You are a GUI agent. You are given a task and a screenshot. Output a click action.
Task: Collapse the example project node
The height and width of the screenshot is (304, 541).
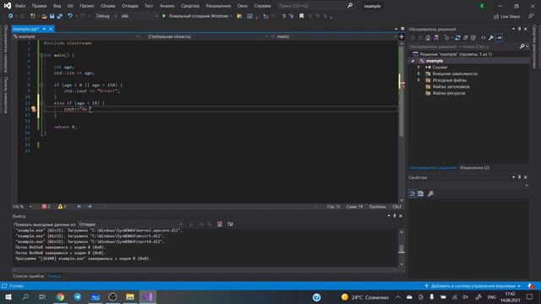[413, 61]
